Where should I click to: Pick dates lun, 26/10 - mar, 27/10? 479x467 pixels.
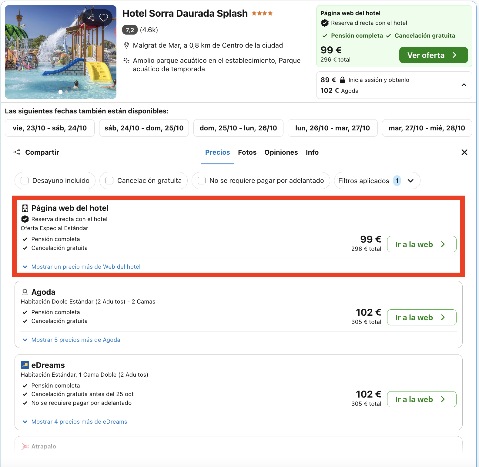[x=333, y=128]
